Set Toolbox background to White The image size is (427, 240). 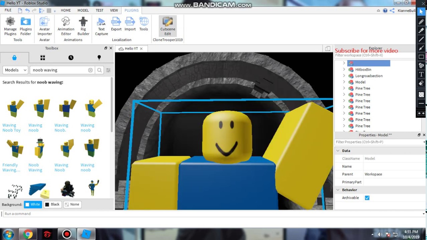32,204
